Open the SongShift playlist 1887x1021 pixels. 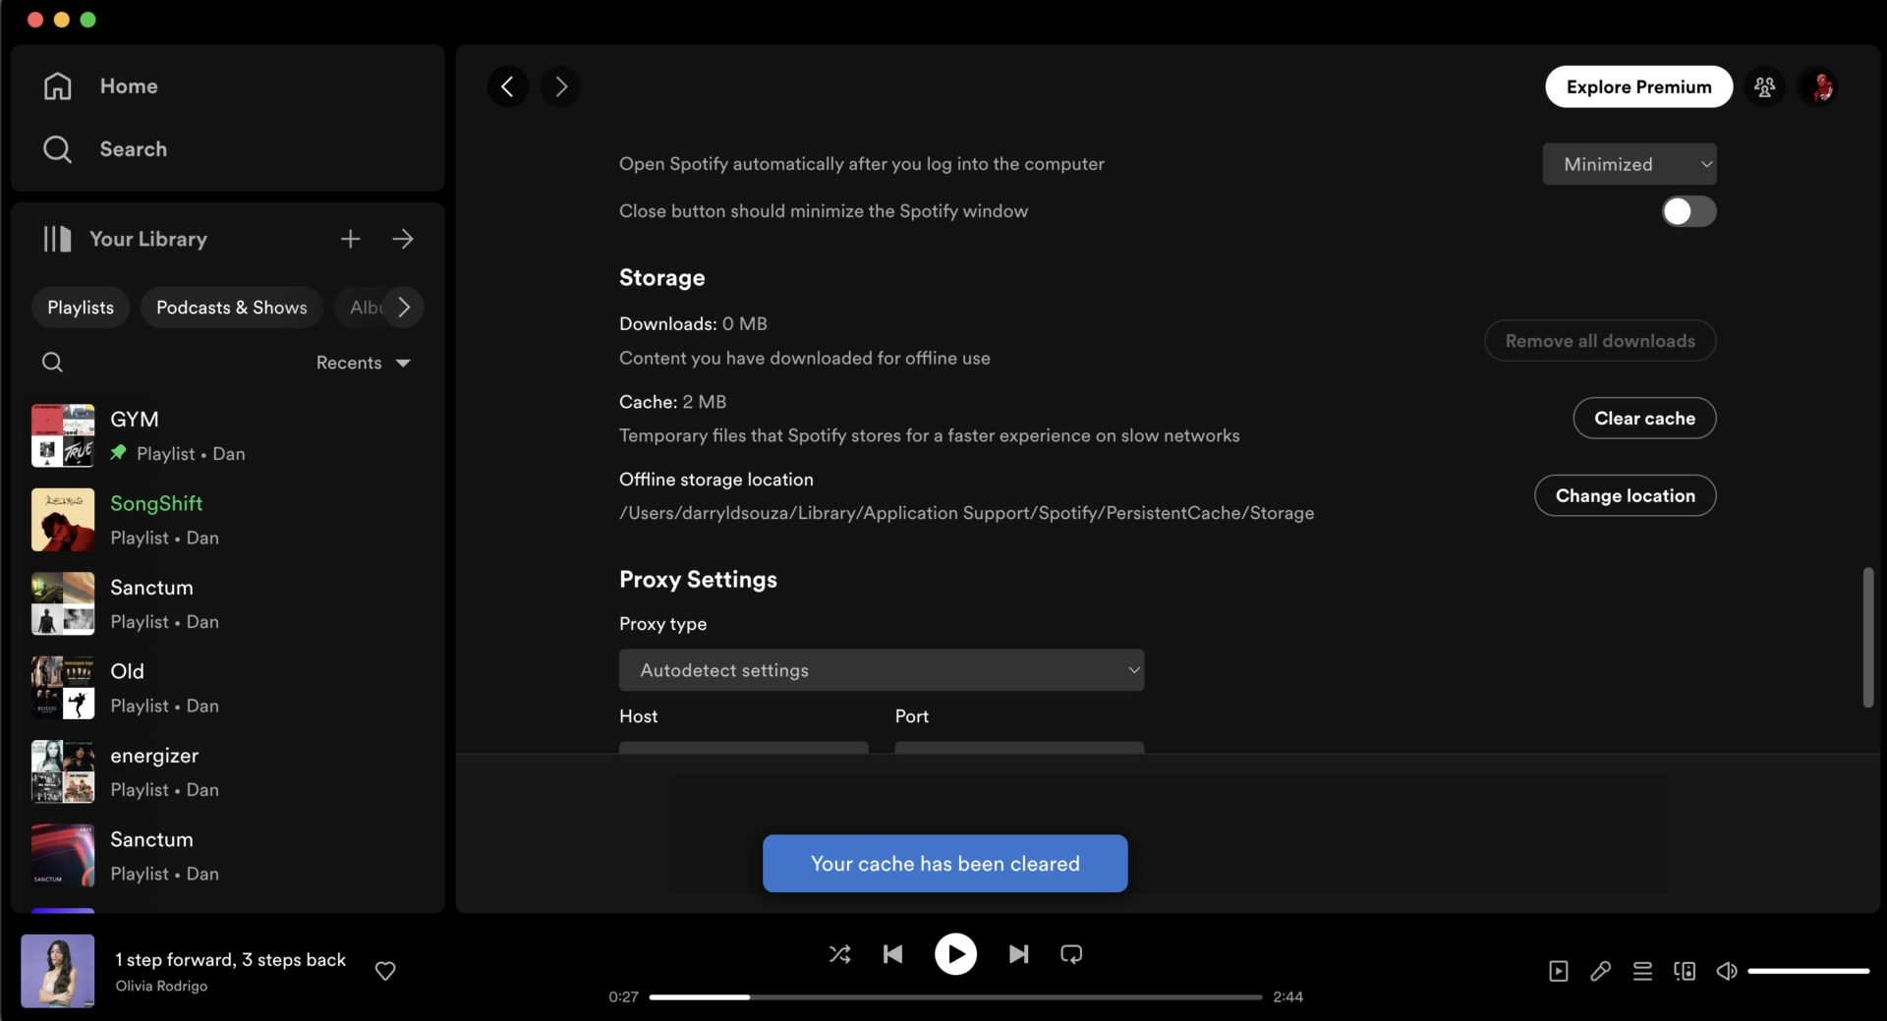click(228, 520)
